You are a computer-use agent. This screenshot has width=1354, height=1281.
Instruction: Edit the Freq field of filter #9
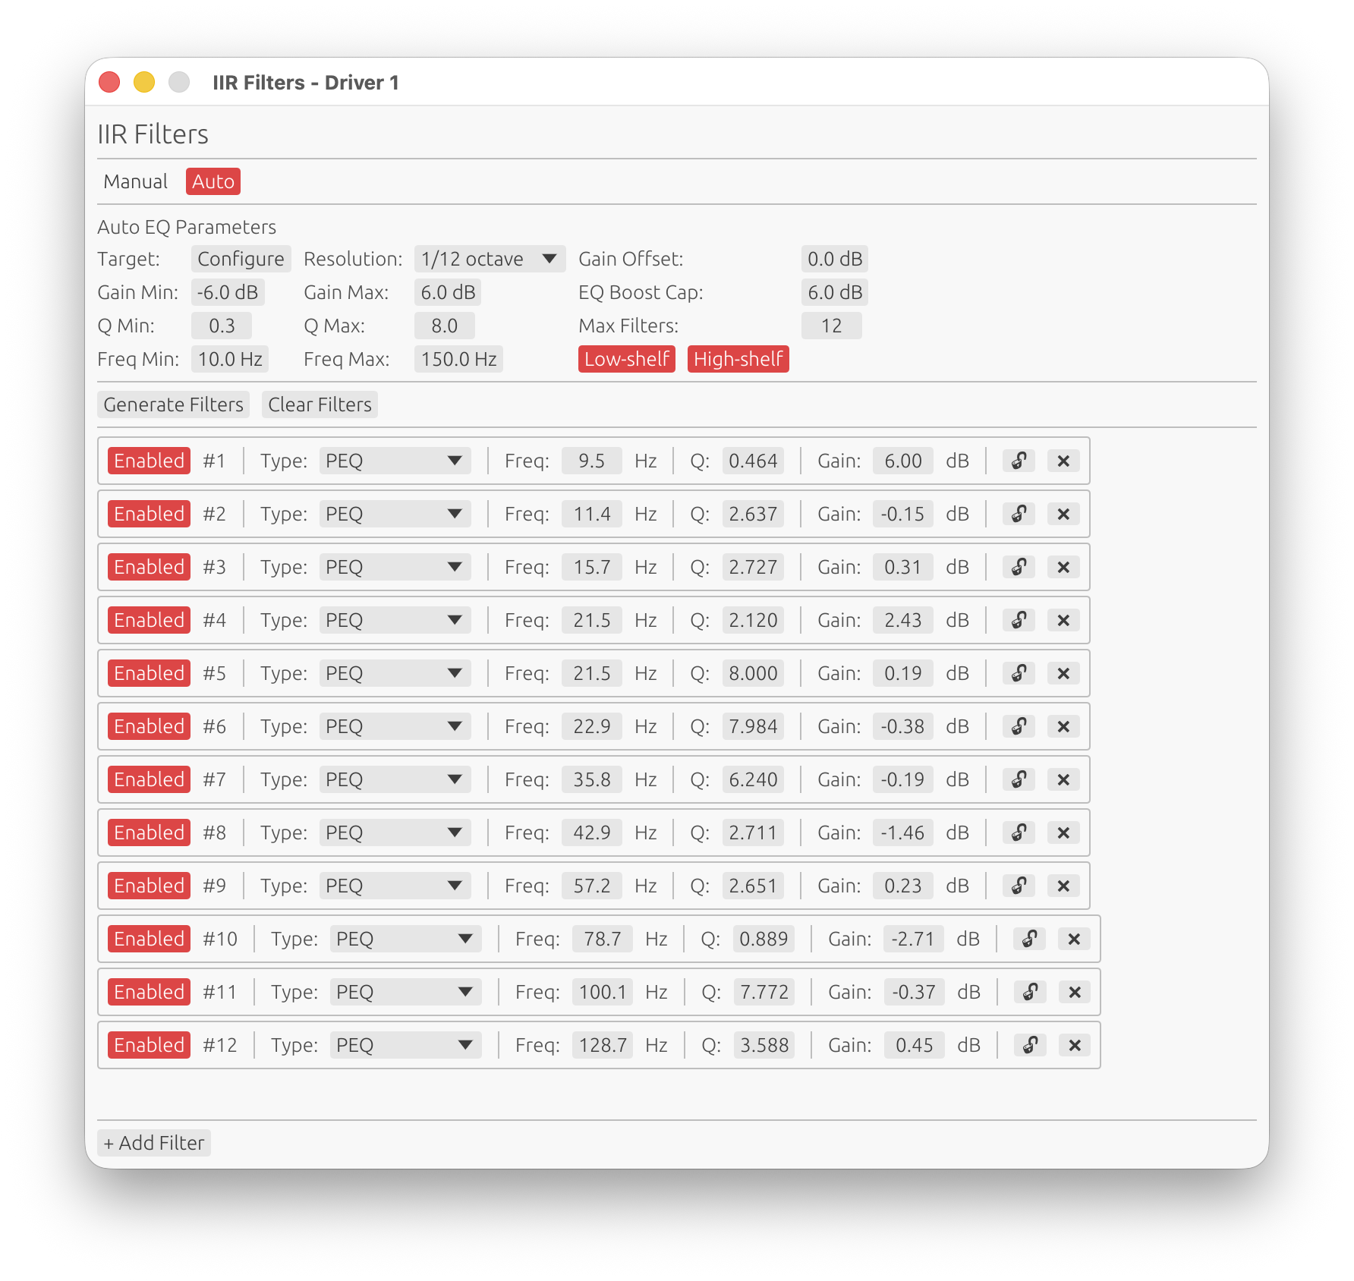[x=591, y=886]
